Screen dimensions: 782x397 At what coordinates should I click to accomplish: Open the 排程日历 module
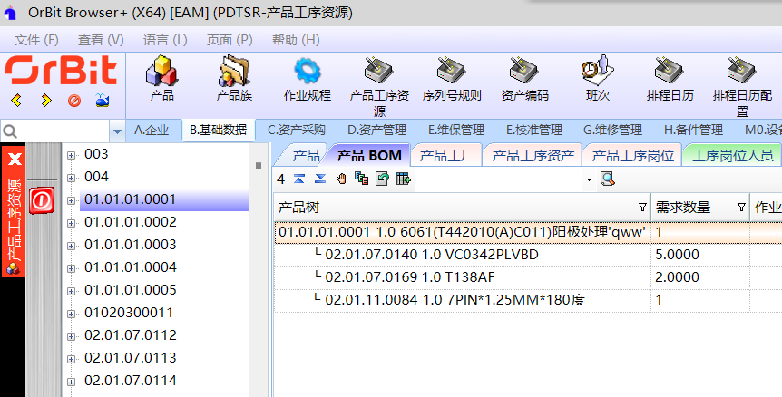670,79
